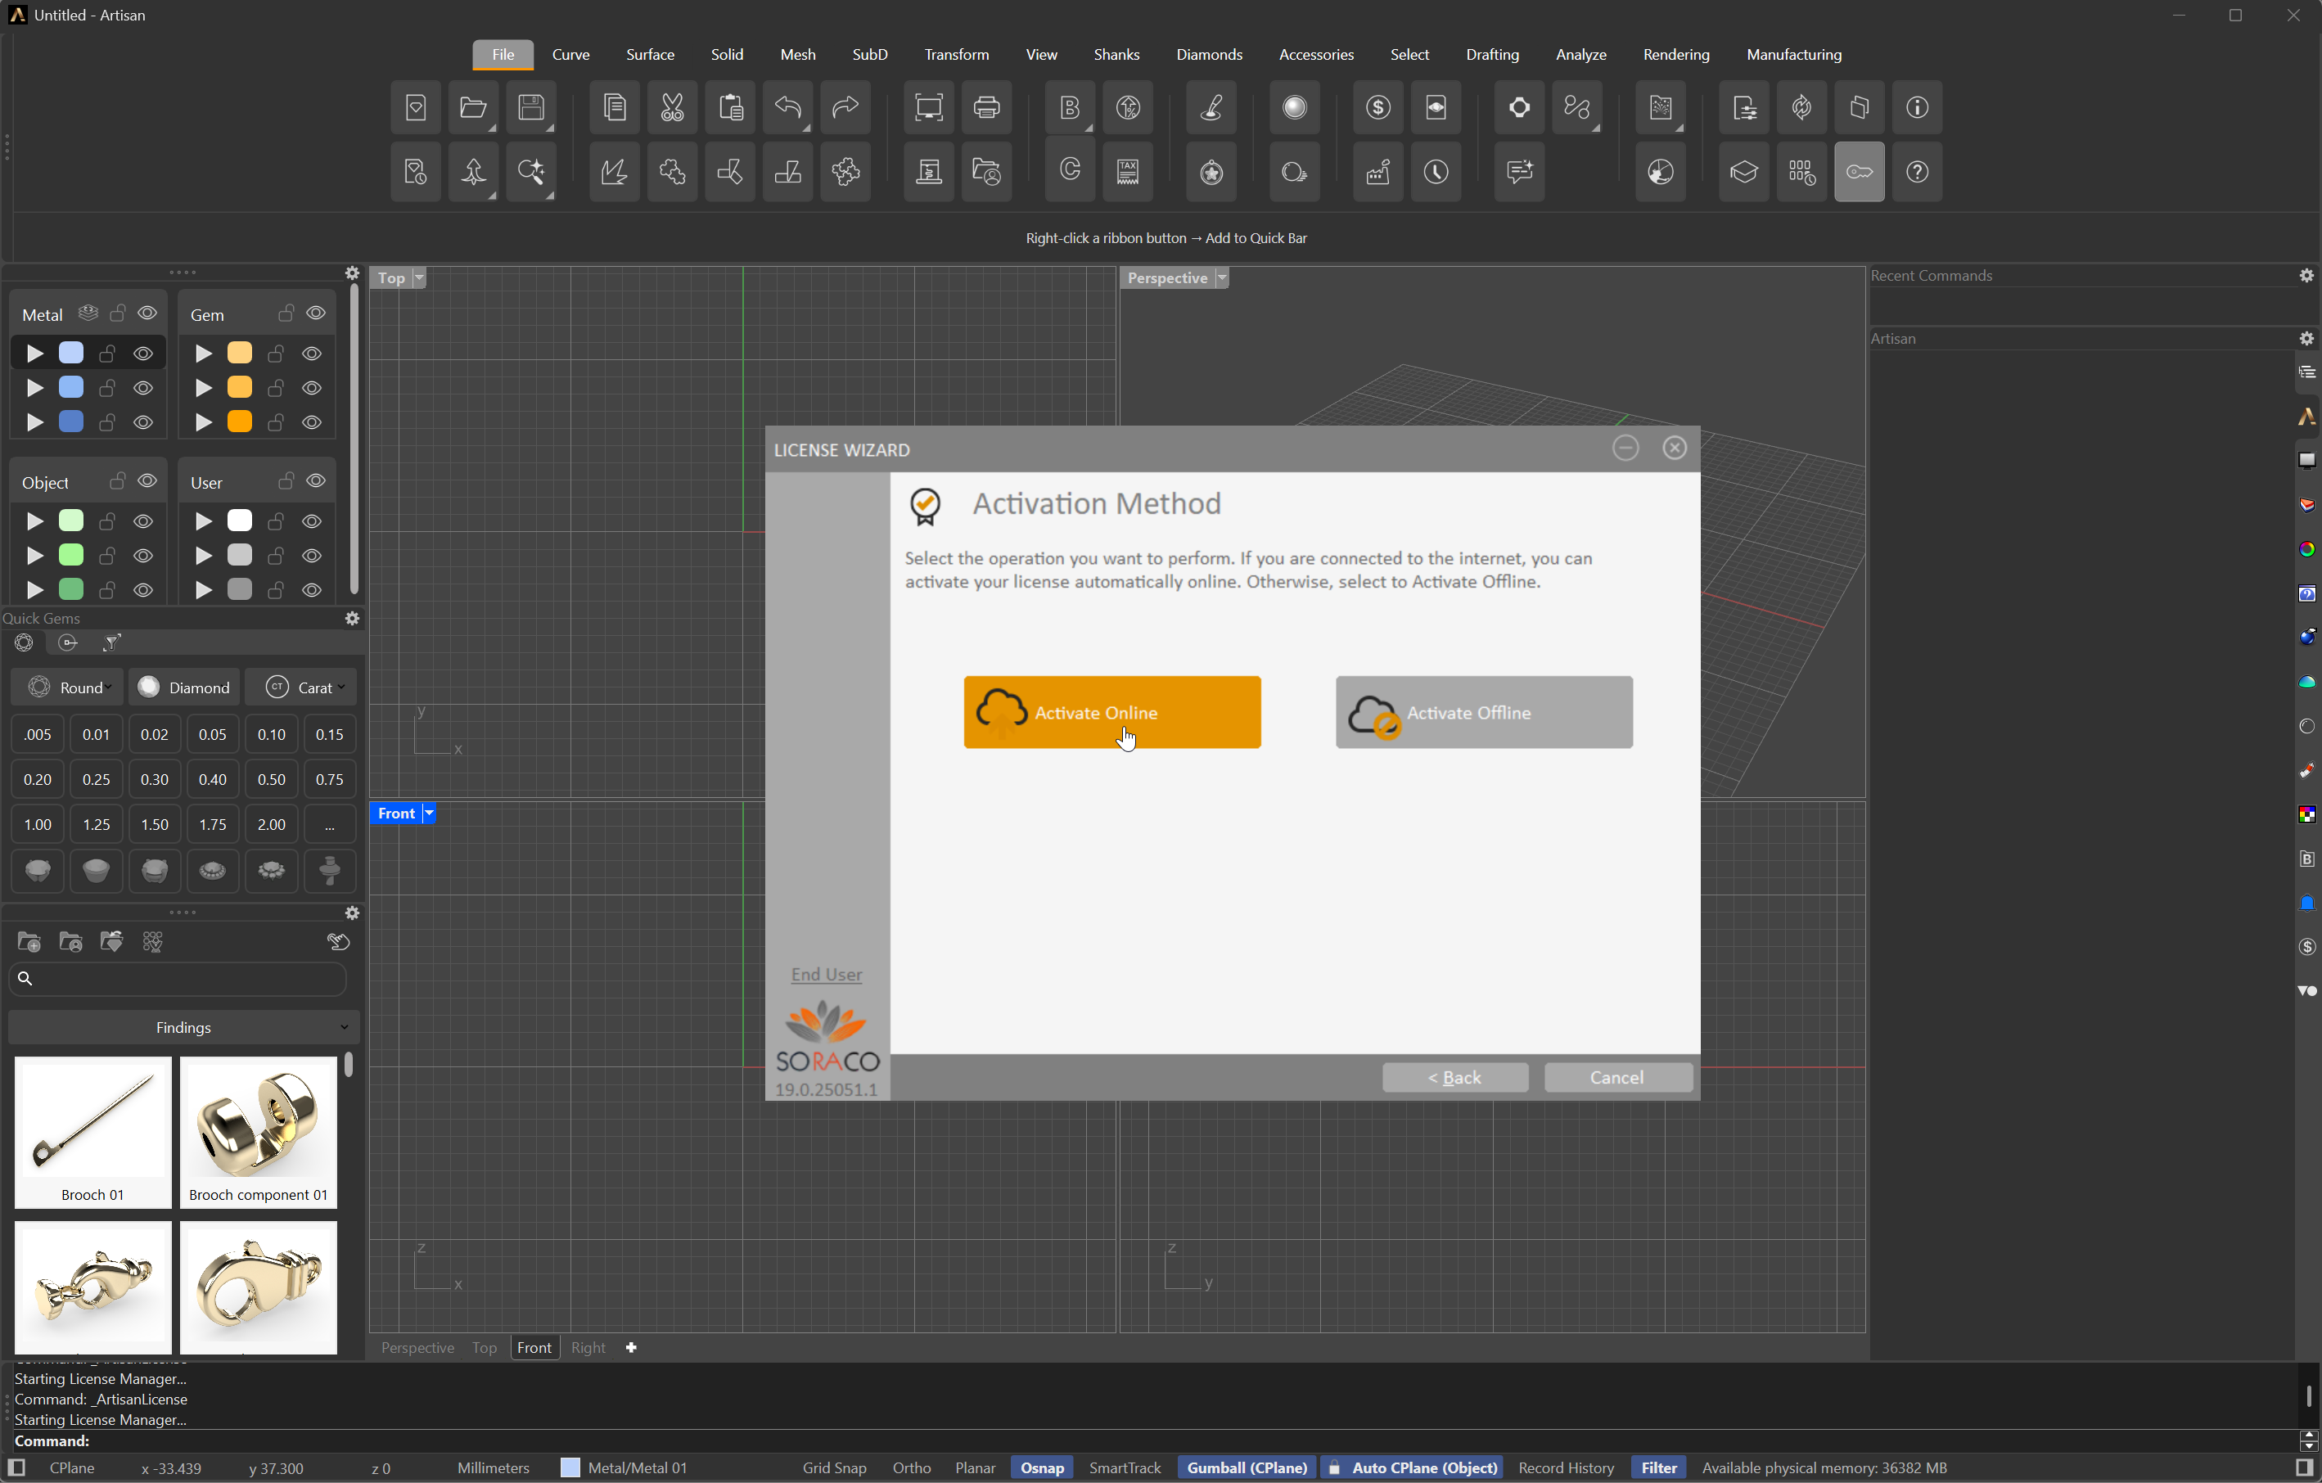The width and height of the screenshot is (2322, 1483).
Task: Click the clipboard Paste icon
Action: (x=730, y=107)
